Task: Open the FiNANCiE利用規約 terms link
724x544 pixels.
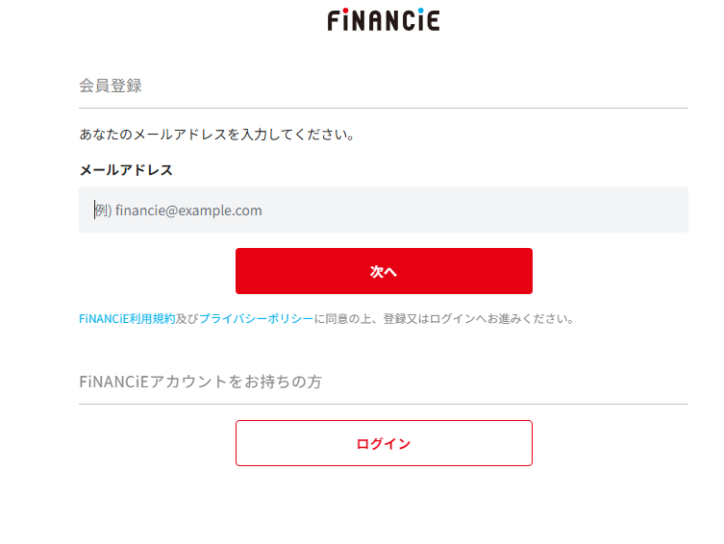Action: tap(127, 319)
